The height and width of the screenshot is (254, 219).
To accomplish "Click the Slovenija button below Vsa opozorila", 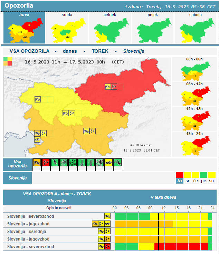I will point(17,178).
